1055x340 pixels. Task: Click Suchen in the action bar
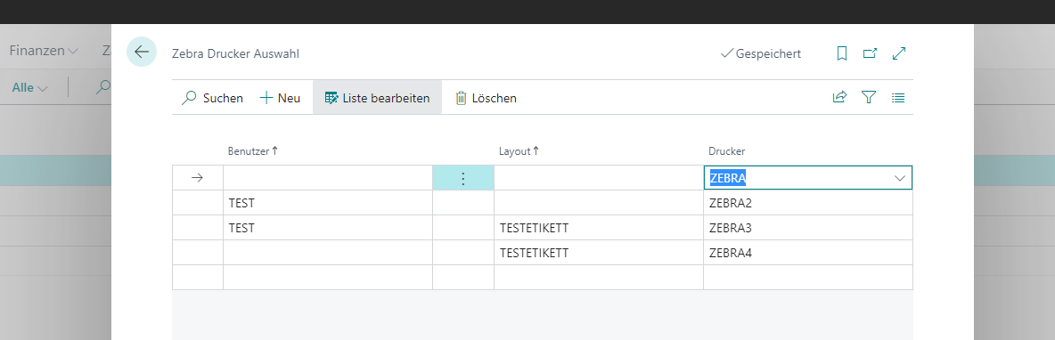pos(212,98)
